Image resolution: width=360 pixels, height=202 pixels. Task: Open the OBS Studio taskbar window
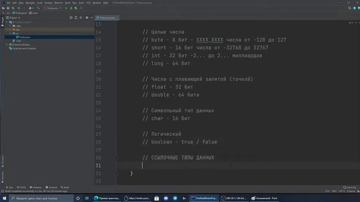pos(234,198)
